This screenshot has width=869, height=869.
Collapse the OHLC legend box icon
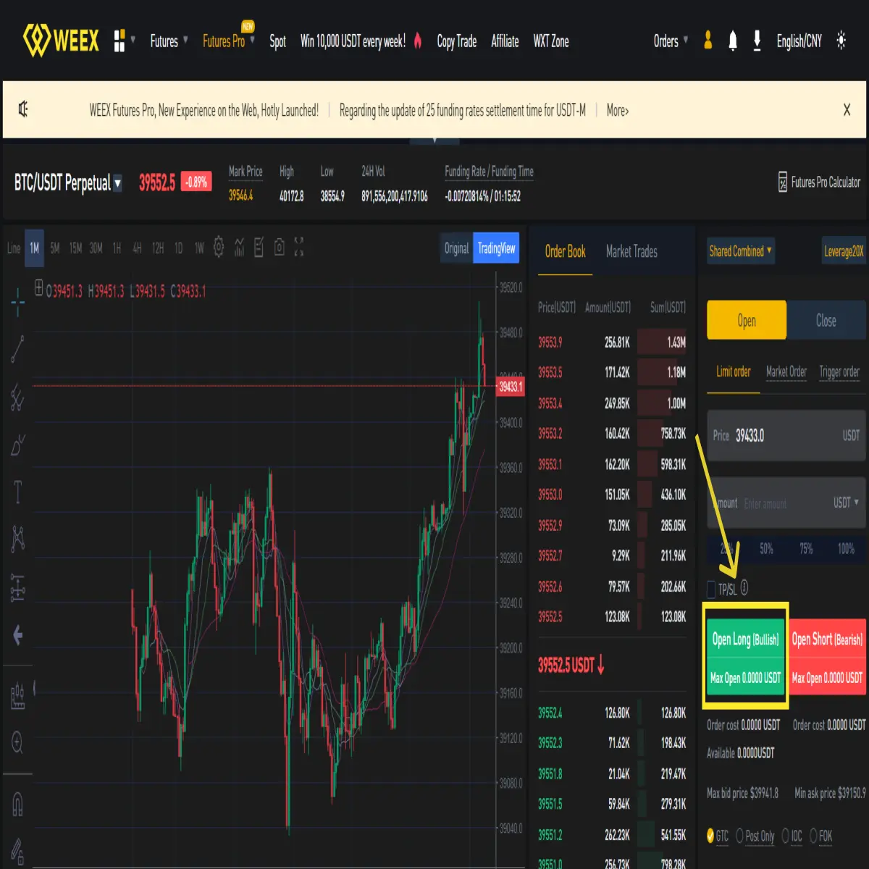tap(39, 287)
